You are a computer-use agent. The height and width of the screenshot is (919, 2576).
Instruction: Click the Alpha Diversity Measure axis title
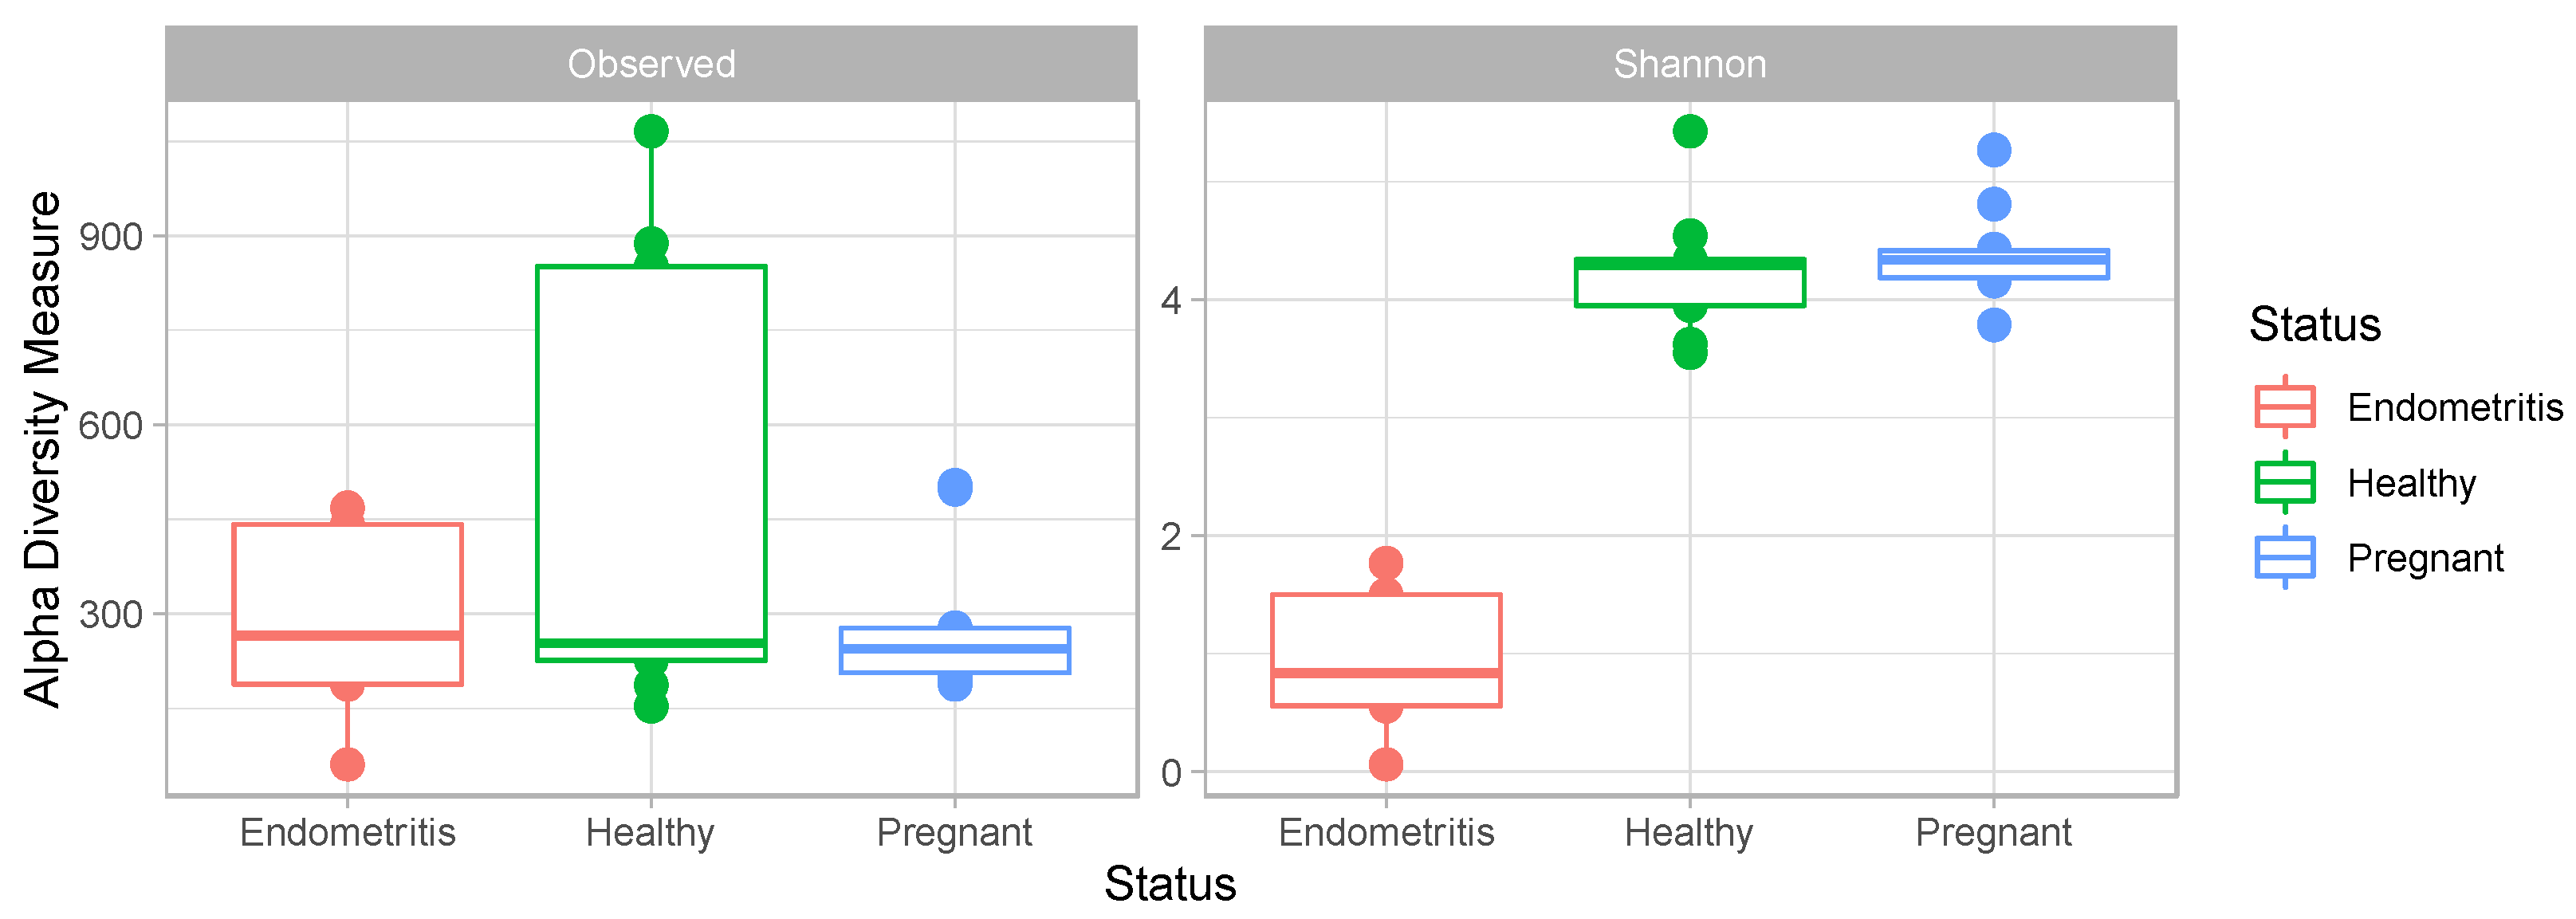tap(42, 449)
